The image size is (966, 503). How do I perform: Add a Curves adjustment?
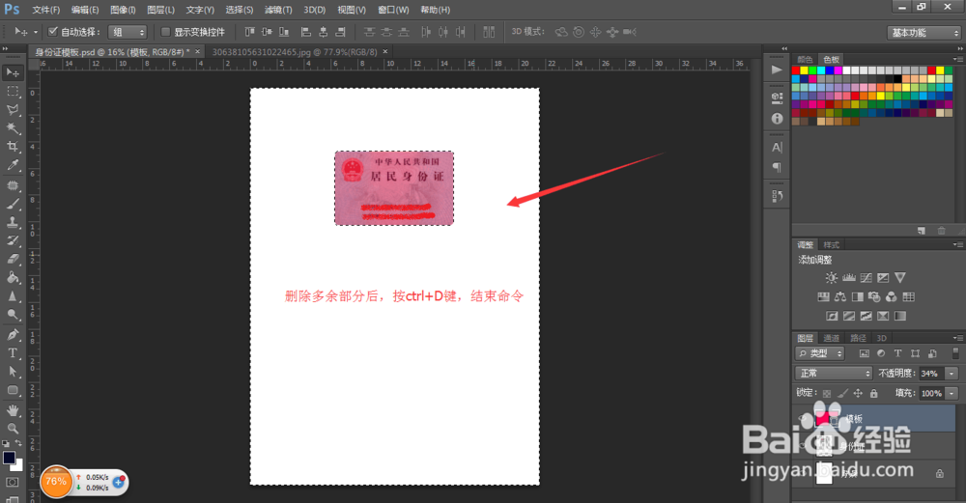pyautogui.click(x=866, y=278)
